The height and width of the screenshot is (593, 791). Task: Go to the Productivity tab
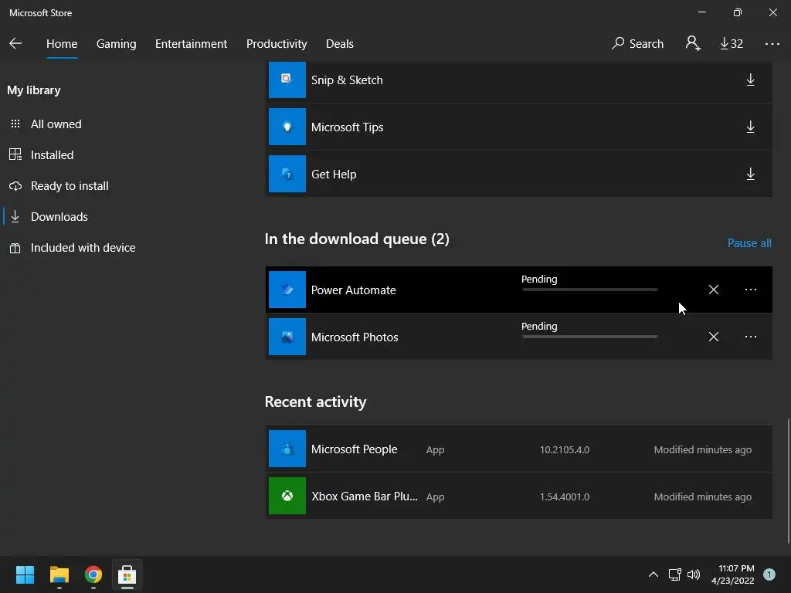point(277,44)
